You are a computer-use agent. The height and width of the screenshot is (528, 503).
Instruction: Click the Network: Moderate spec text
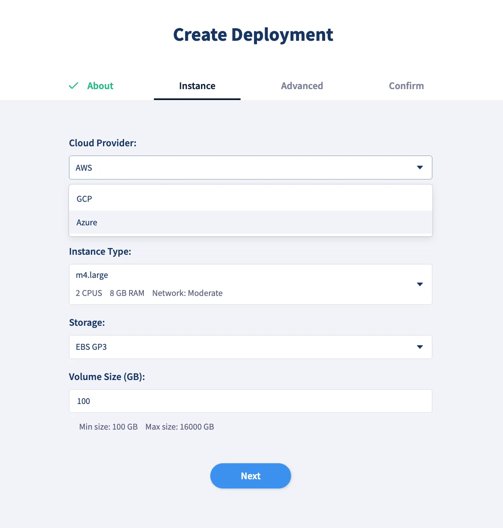[187, 293]
